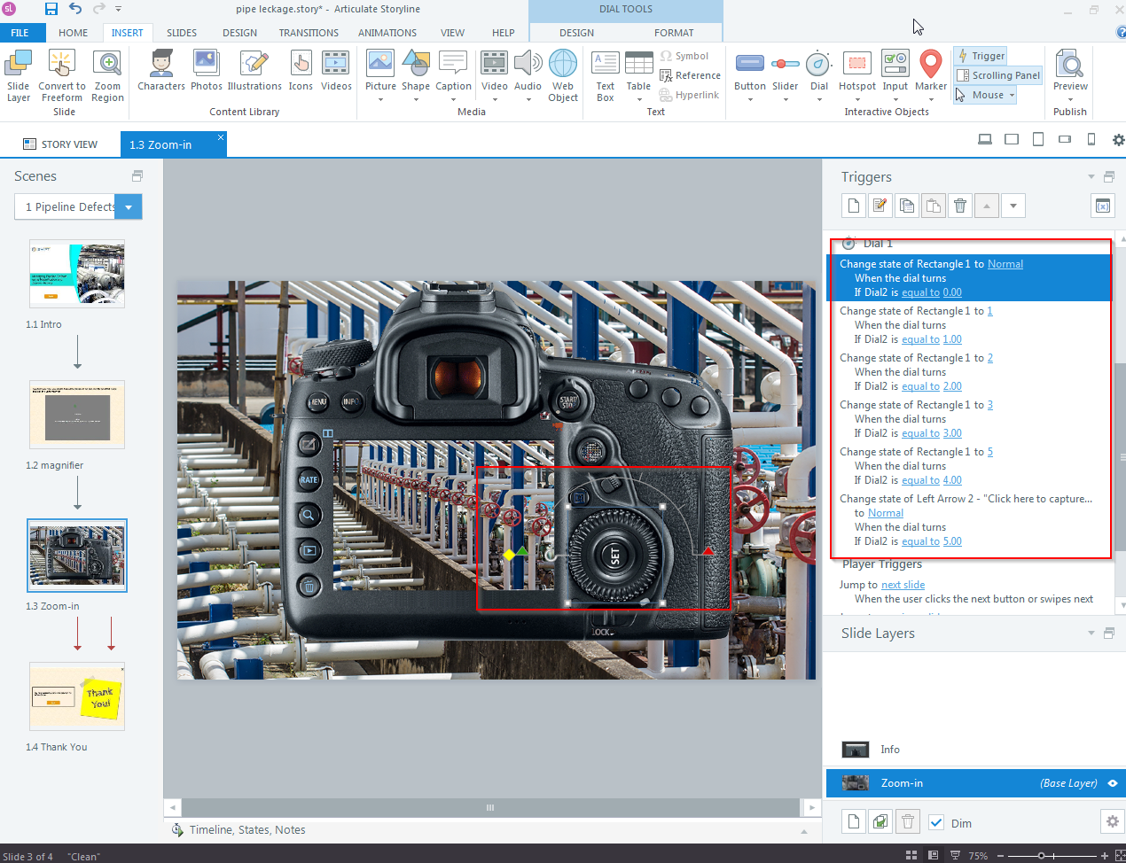The height and width of the screenshot is (863, 1126).
Task: Insert a new Slide Layer
Action: pos(18,75)
